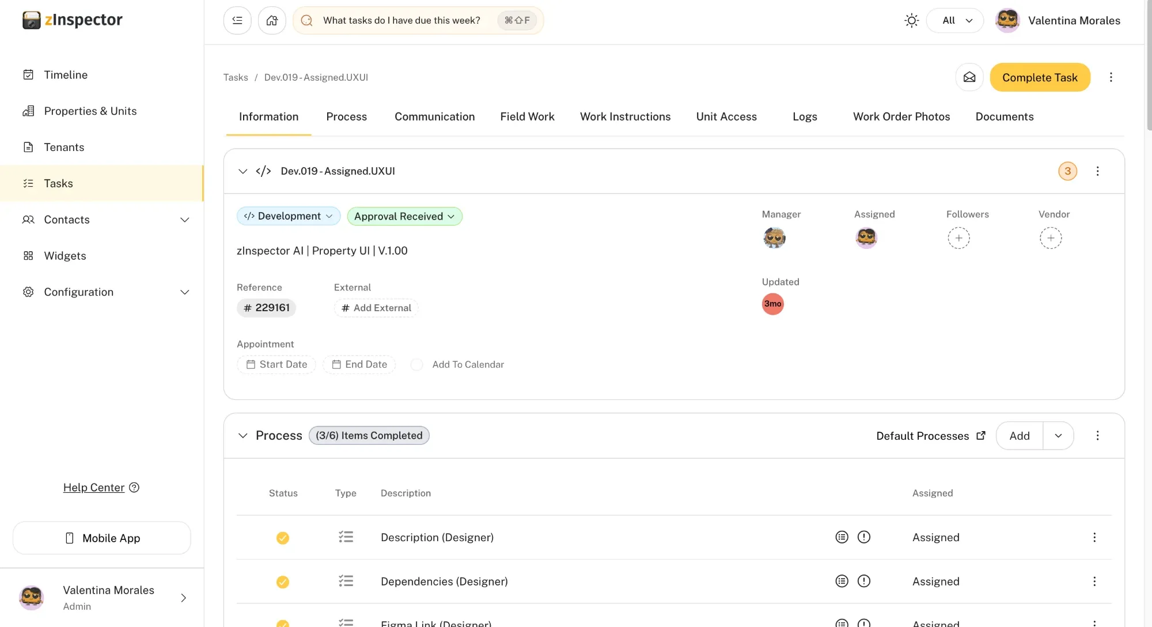Click Add External reference button
Screen dimensions: 1152x627
[376, 308]
